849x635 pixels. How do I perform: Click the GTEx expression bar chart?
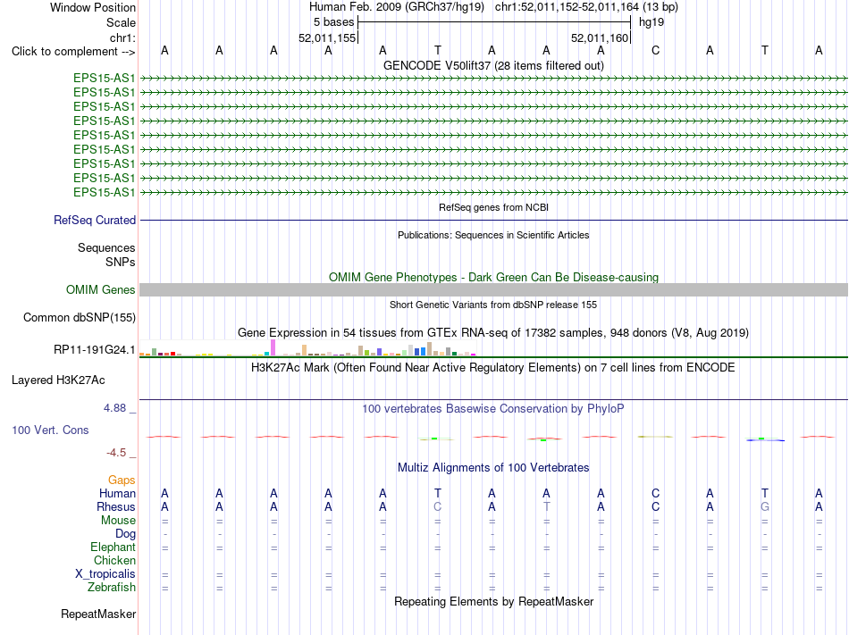pos(307,347)
